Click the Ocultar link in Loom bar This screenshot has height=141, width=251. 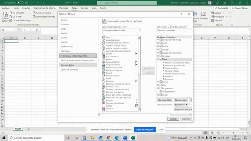pos(160,130)
